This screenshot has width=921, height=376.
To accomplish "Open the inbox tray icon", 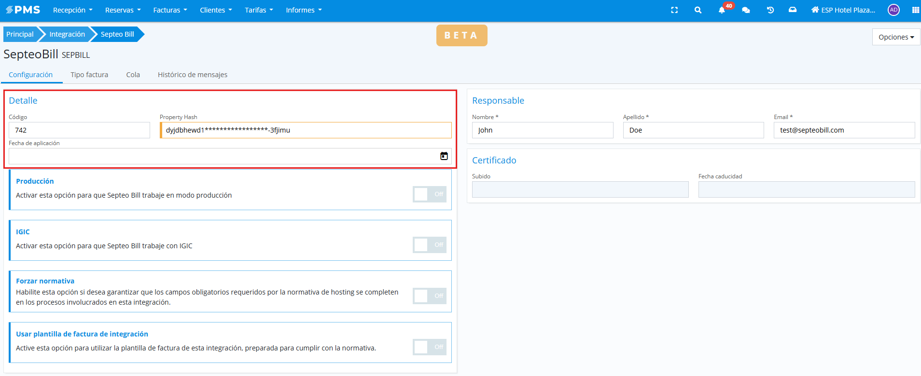I will 793,10.
